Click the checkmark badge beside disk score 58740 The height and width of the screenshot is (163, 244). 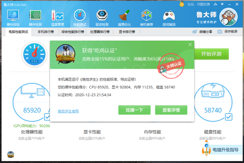pyautogui.click(x=229, y=117)
